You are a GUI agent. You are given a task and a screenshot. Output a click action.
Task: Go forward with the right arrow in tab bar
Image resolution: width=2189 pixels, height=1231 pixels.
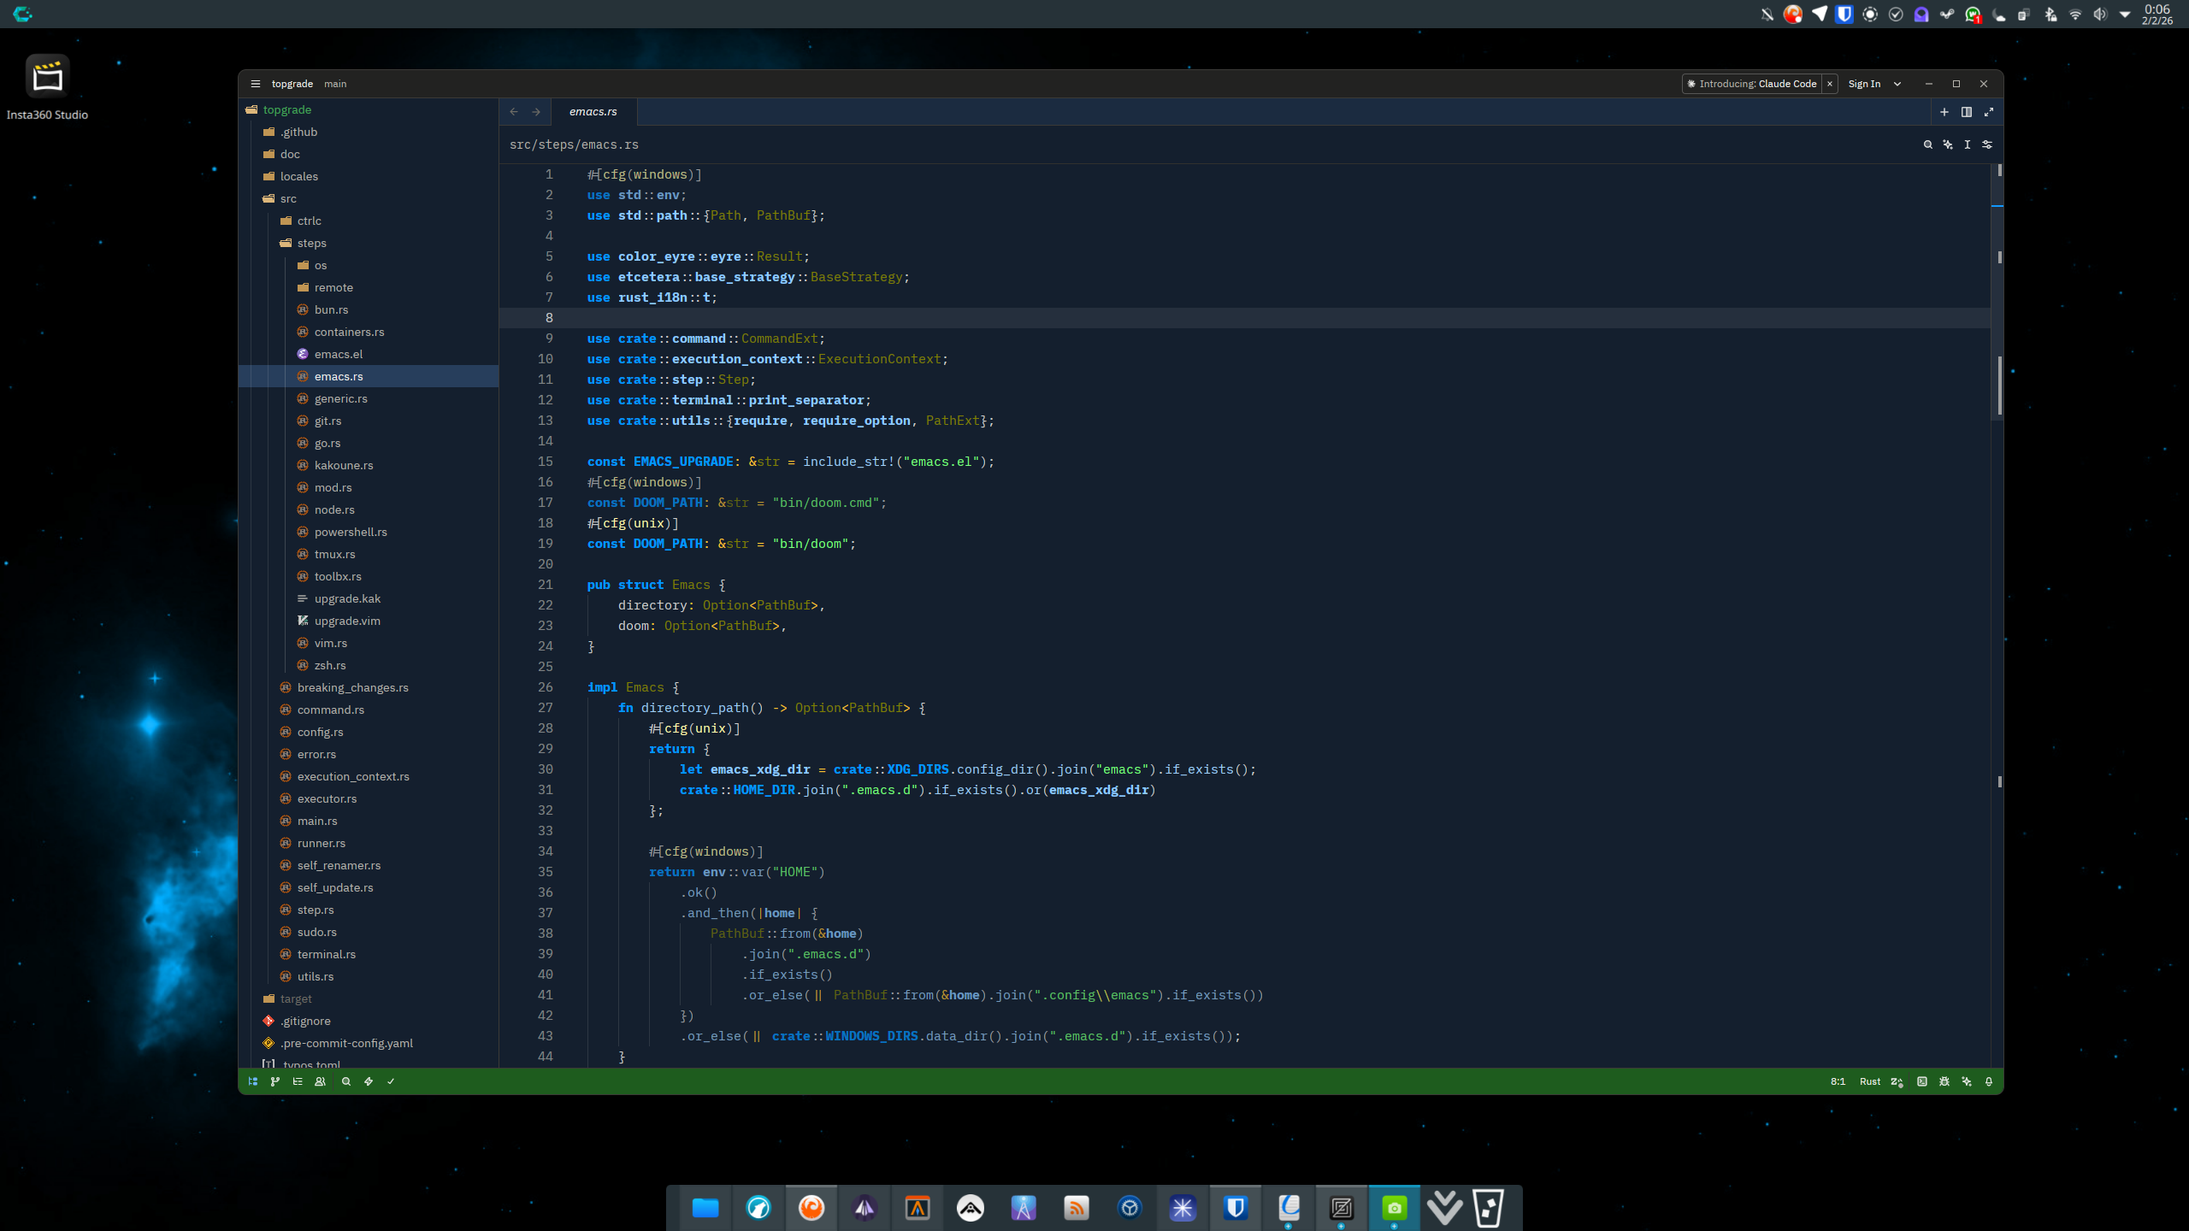coord(536,112)
